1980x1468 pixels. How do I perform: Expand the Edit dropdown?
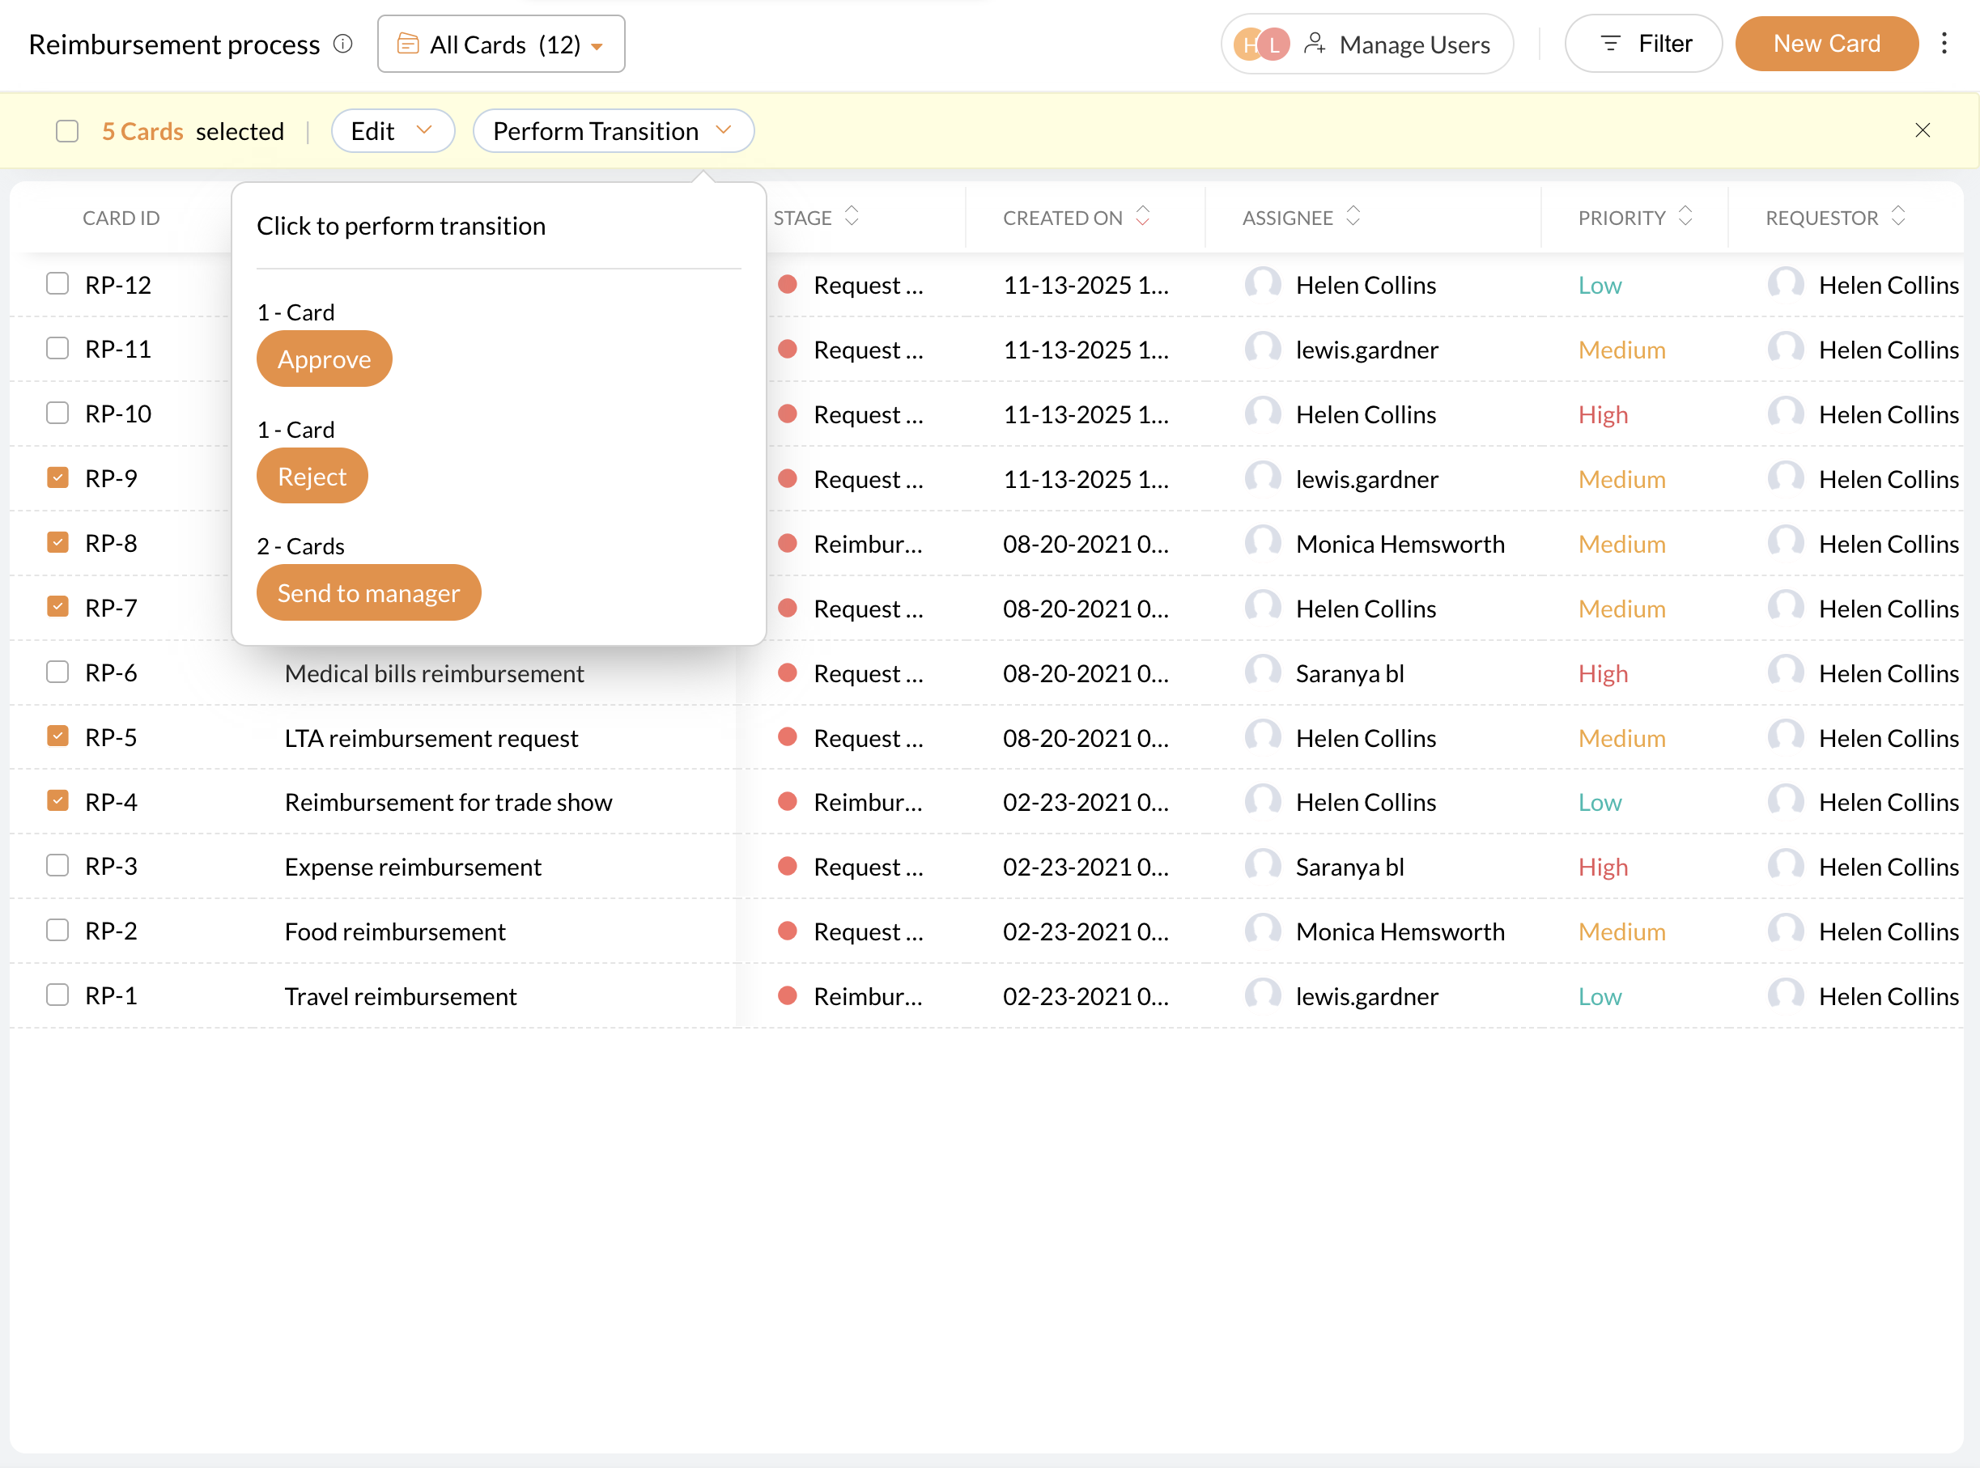pos(392,132)
